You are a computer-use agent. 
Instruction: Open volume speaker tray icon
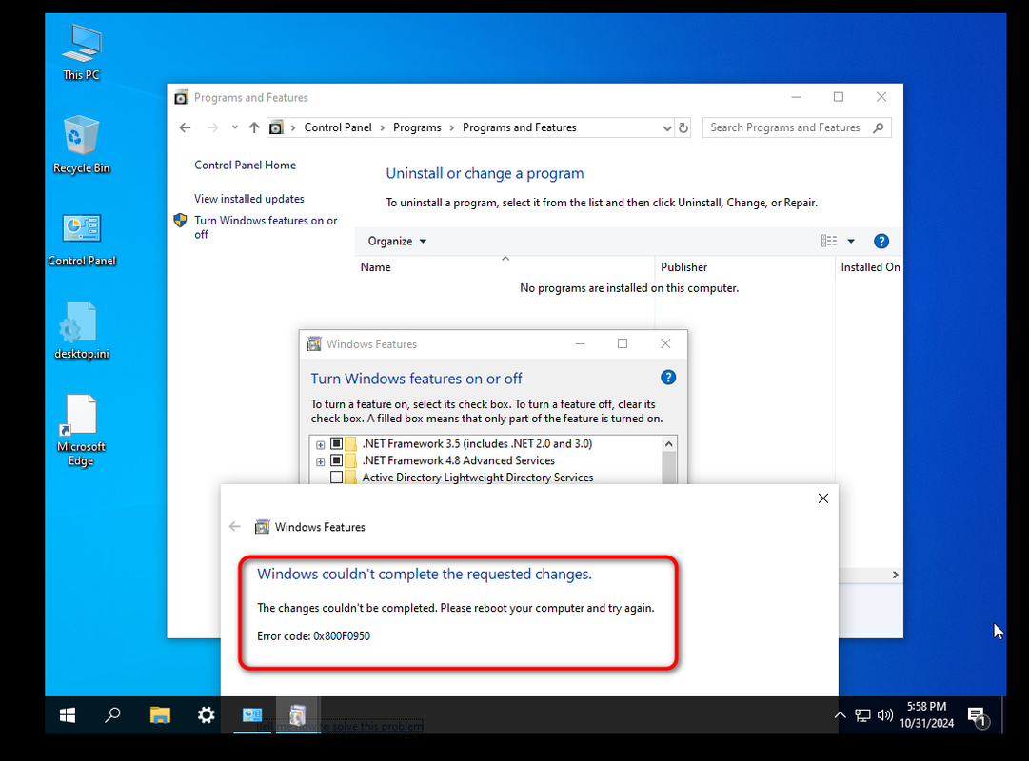[884, 715]
